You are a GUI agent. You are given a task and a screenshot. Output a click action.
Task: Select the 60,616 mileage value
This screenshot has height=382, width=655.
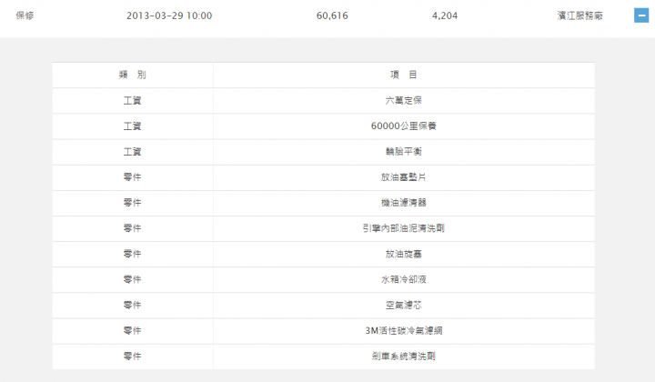click(x=332, y=15)
